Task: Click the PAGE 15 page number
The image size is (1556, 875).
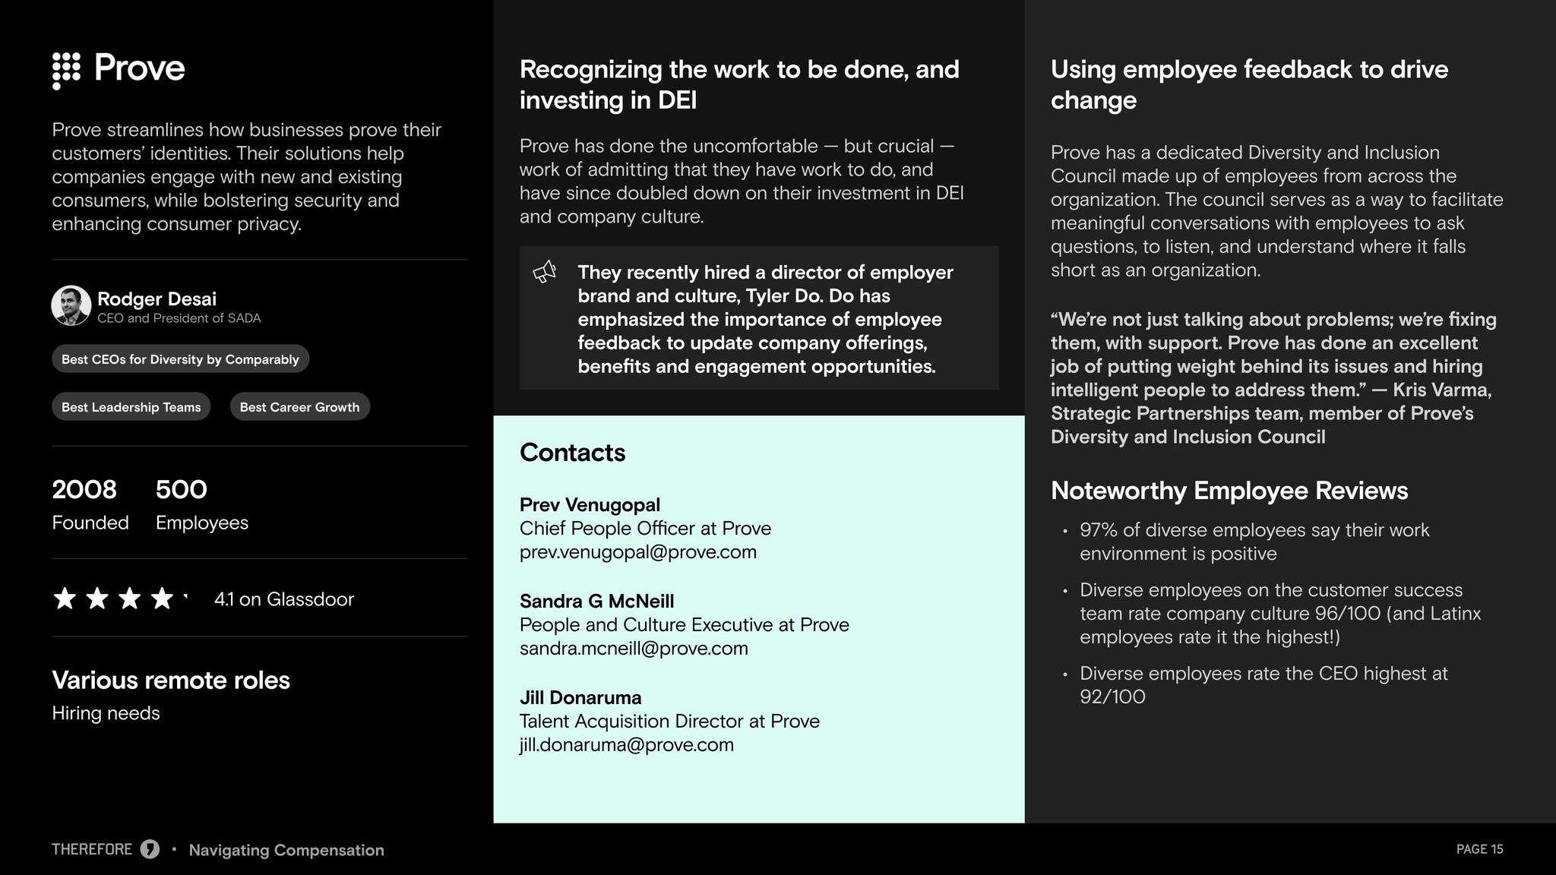Action: pos(1479,849)
